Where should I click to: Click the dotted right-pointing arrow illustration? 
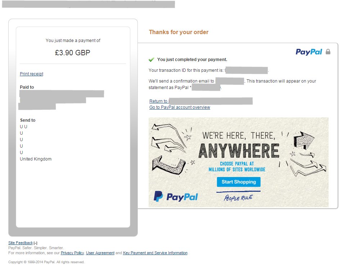coord(304,140)
